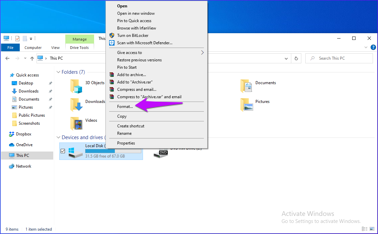This screenshot has width=378, height=234.
Task: Click the Back navigation arrow
Action: [7, 58]
